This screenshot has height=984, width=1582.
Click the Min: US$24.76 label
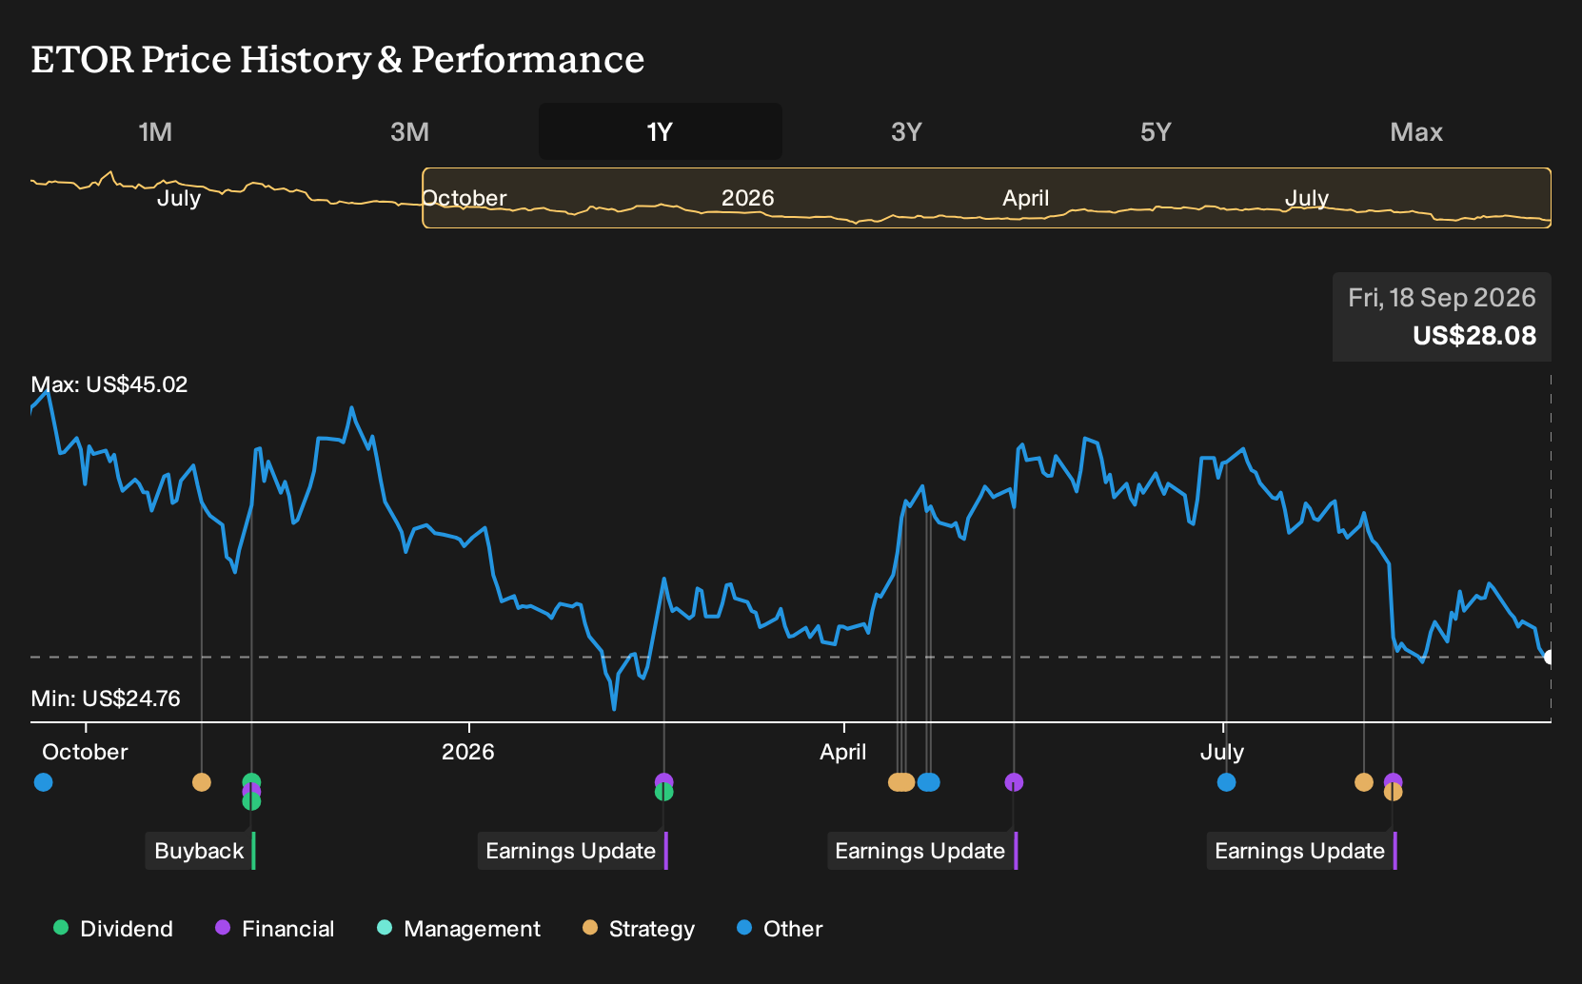point(106,699)
